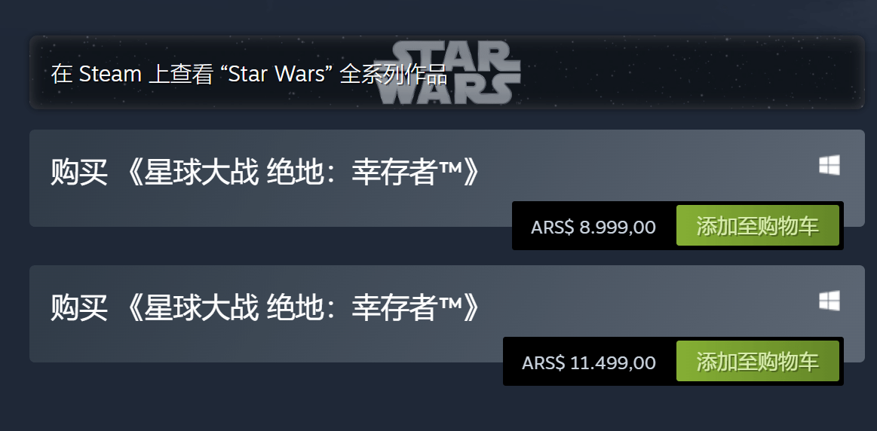Select the title of the ARS$ 8.999,00 edition
Screen dimensions: 877x431
[265, 173]
